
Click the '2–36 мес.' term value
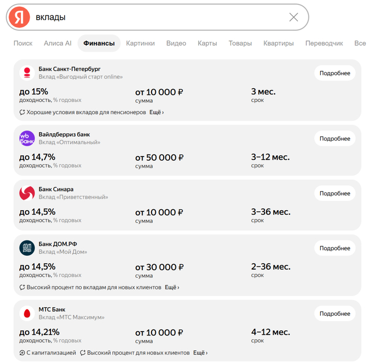tap(271, 266)
